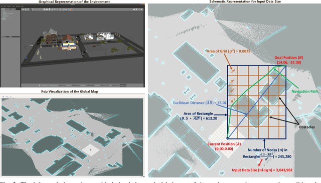Open the Camera menu in Gazebo
321x183 pixels.
pyautogui.click(x=9, y=6)
